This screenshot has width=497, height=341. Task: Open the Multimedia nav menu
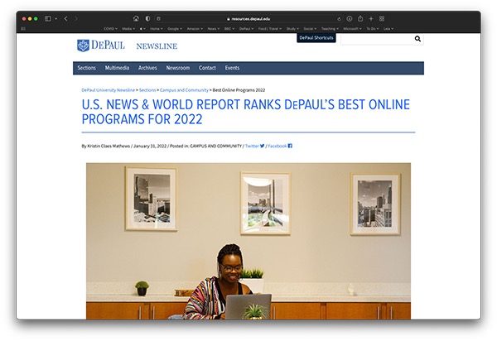[x=117, y=68]
